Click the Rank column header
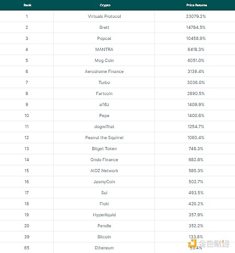The image size is (235, 253). [x=27, y=5]
